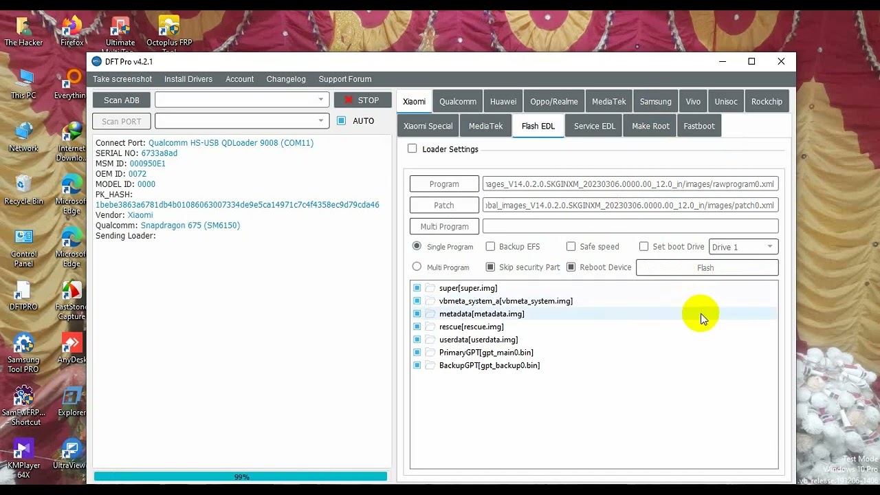Tick the Set boot Drive checkbox
The width and height of the screenshot is (880, 495).
[x=643, y=246]
